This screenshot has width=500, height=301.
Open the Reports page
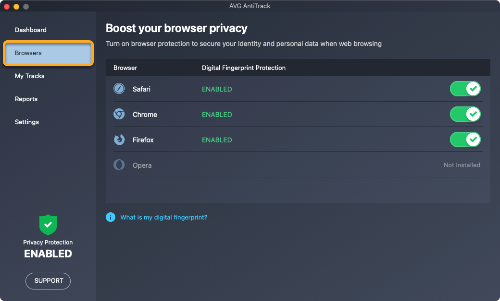[x=26, y=99]
